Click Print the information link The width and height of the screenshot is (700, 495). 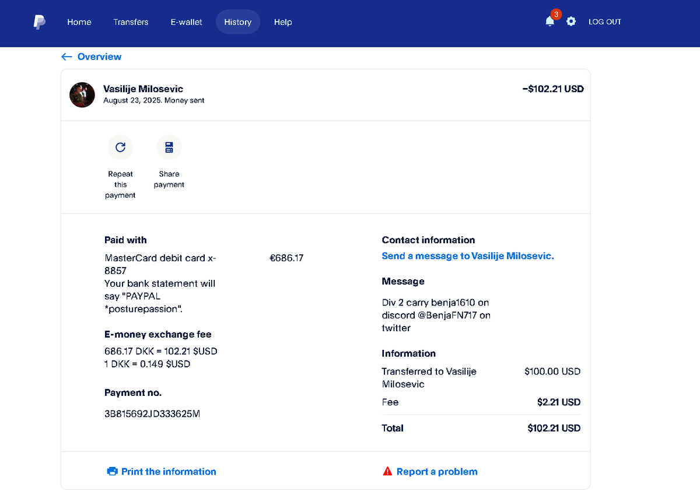(x=169, y=471)
